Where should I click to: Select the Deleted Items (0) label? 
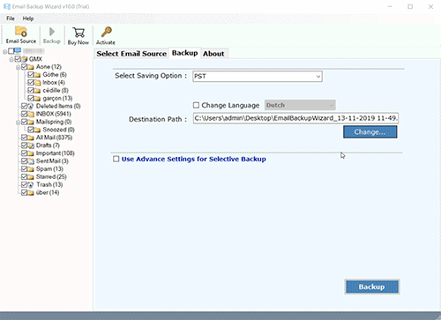58,106
